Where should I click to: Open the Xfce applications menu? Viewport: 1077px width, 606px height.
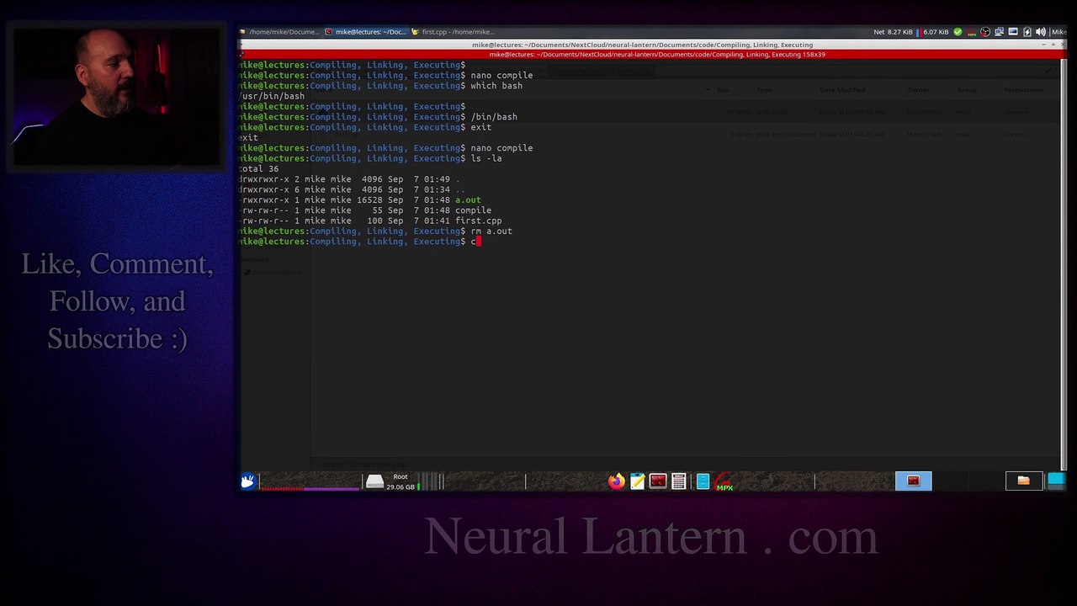pyautogui.click(x=247, y=481)
